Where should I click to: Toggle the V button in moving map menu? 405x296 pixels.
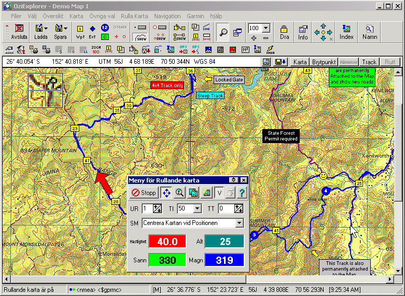[x=219, y=193]
